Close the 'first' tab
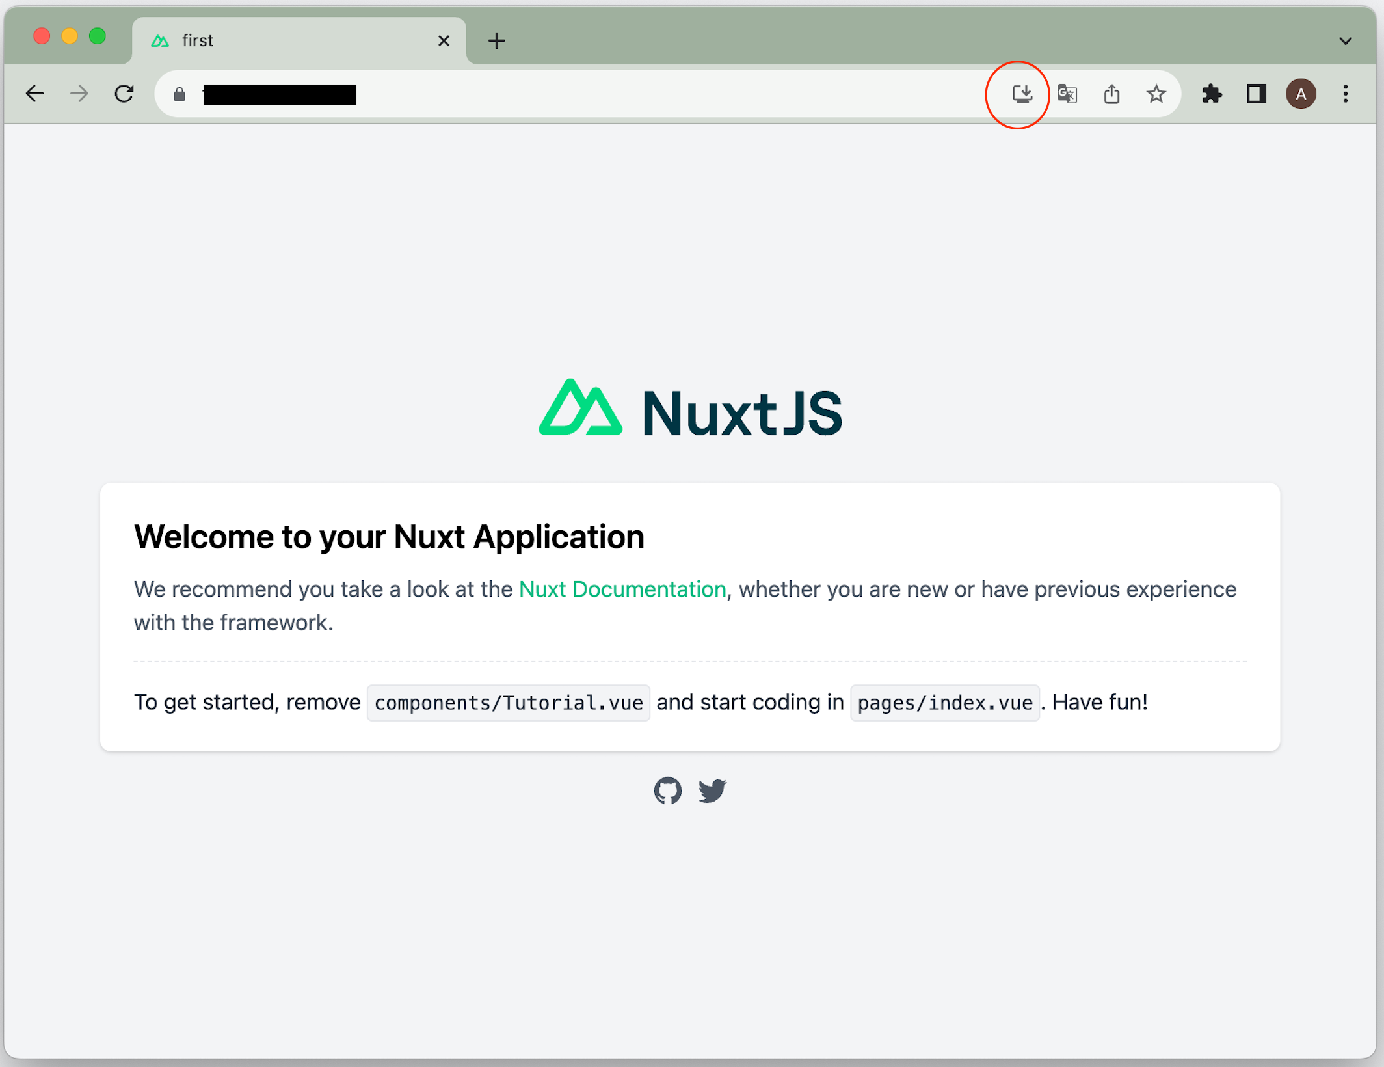 coord(444,41)
